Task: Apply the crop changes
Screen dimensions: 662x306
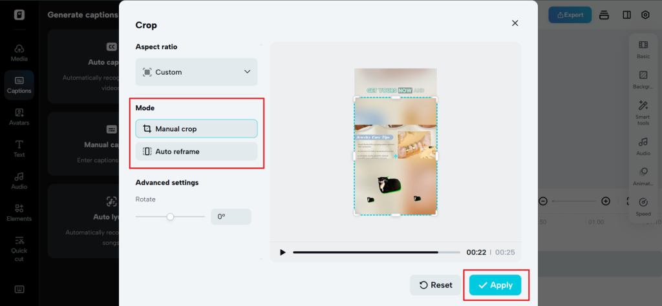Action: [x=495, y=285]
